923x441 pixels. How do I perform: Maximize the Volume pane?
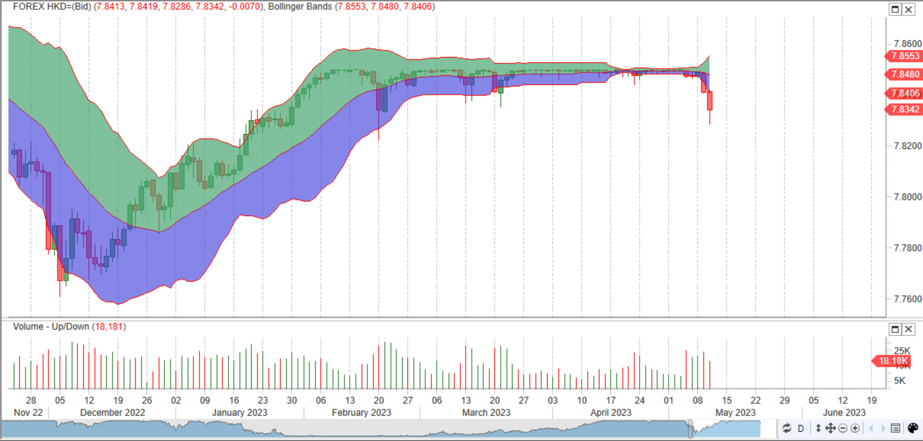point(895,329)
